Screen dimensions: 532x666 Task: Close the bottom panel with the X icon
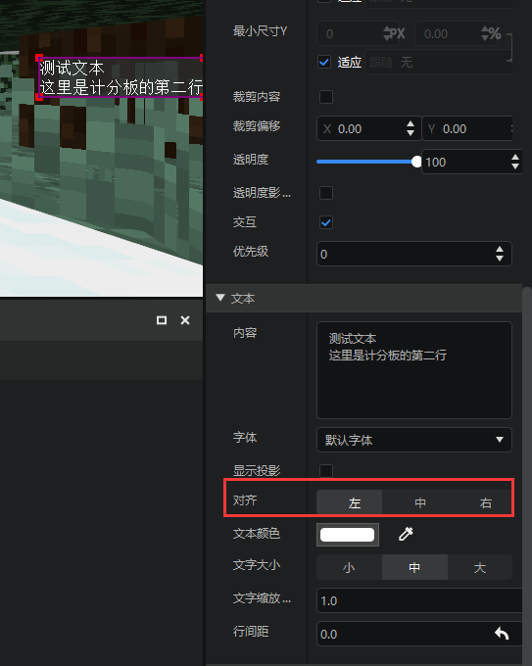click(185, 320)
